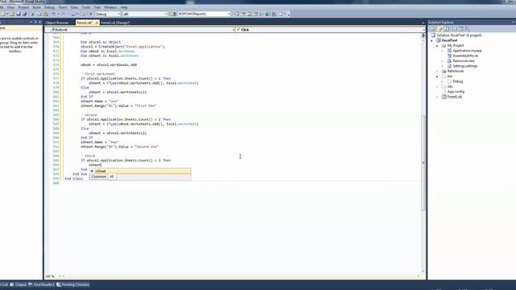Select Solution 'ExcelTest' node
This screenshot has width=516, height=290.
coord(459,35)
